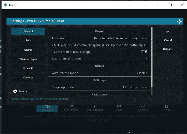Go to the Timeshift category
Image resolution: width=187 pixels, height=134 pixels.
tap(28, 68)
